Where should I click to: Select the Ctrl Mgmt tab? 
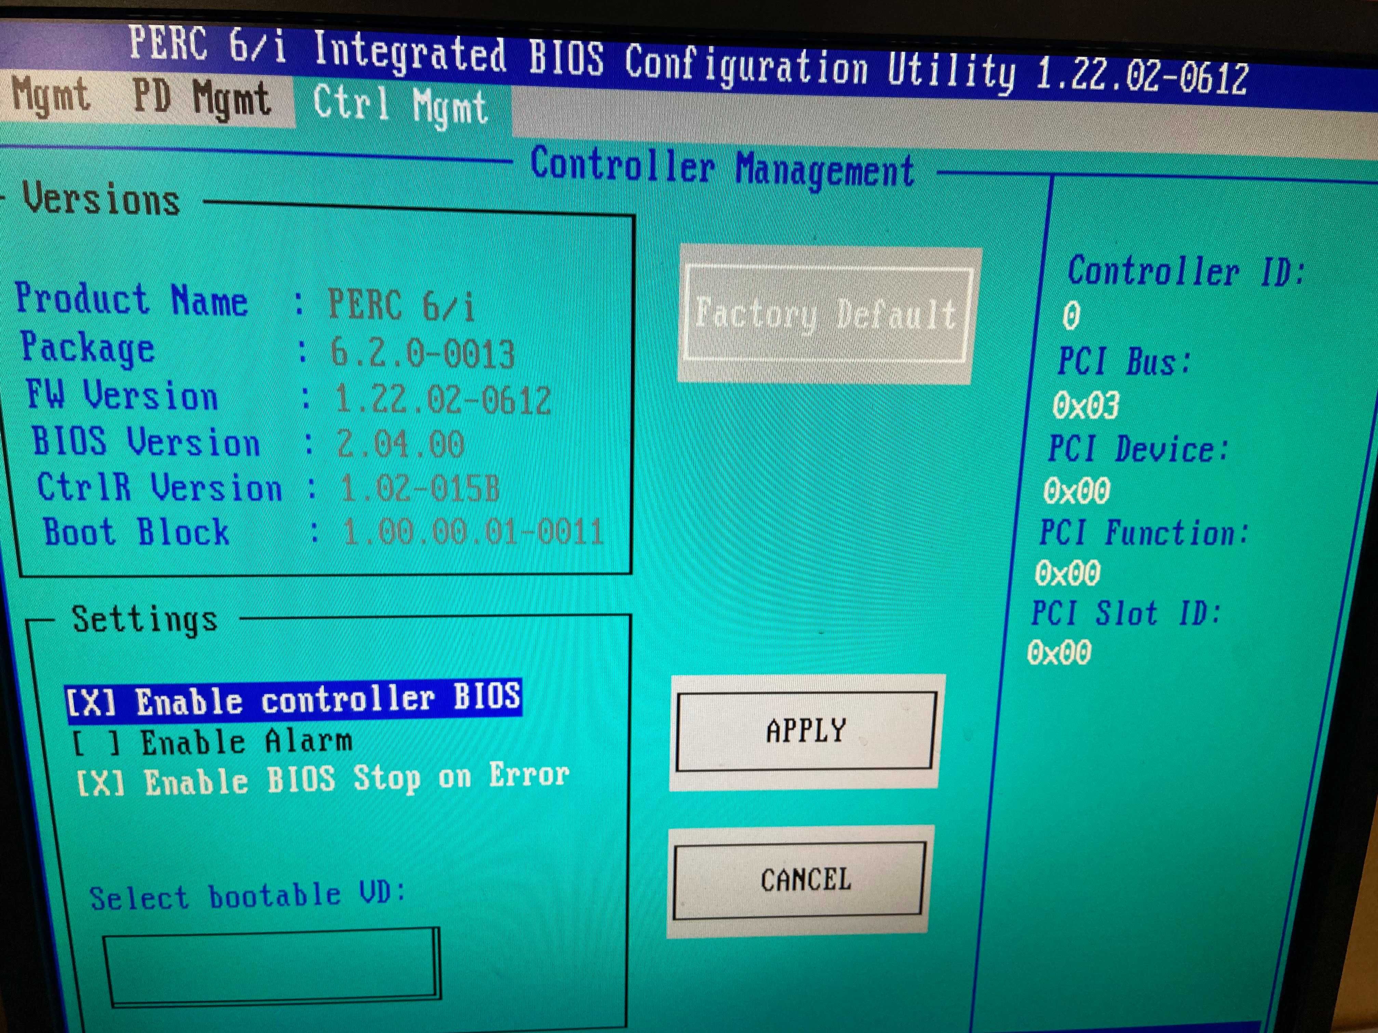pos(401,107)
